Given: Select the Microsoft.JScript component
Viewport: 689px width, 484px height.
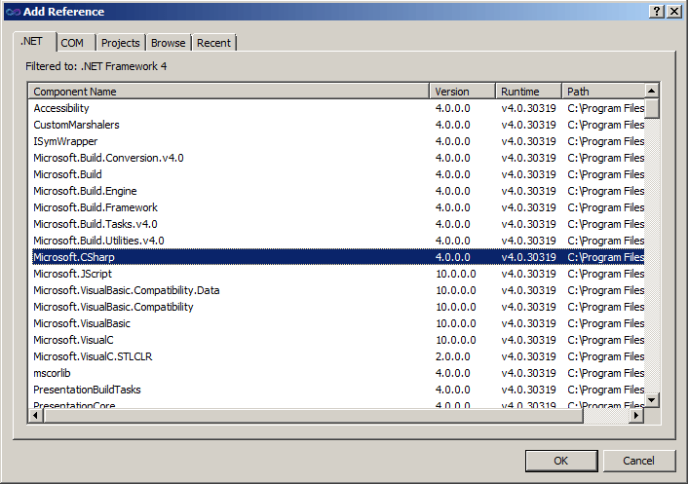Looking at the screenshot, I should (72, 274).
